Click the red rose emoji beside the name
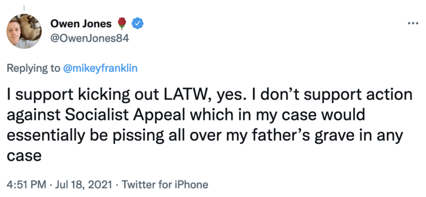426x197 pixels. 122,24
